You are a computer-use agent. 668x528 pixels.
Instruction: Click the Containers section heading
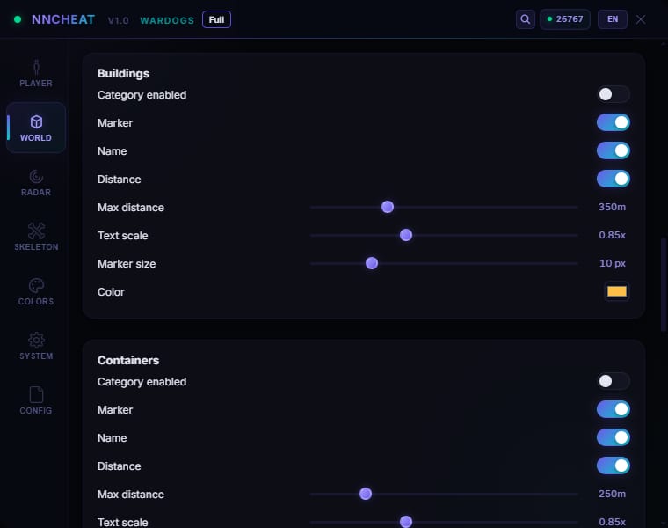(x=127, y=361)
